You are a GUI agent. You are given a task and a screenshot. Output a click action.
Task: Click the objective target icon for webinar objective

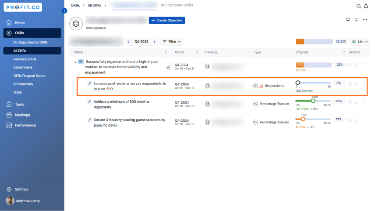pyautogui.click(x=81, y=62)
